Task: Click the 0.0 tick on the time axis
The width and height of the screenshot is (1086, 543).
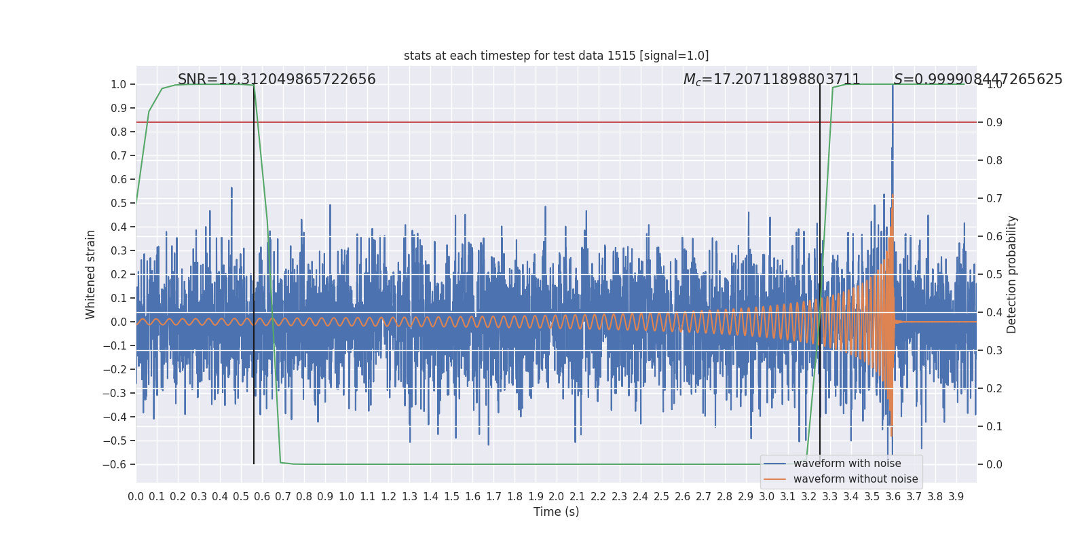Action: click(136, 497)
